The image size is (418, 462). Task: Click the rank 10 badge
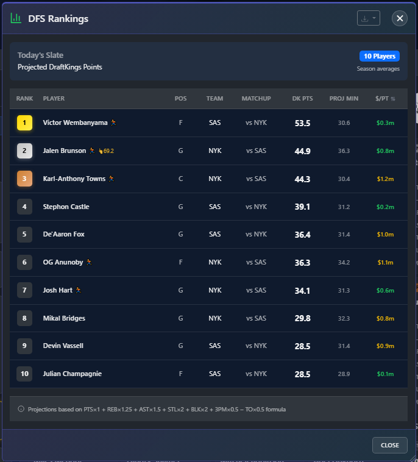24,374
